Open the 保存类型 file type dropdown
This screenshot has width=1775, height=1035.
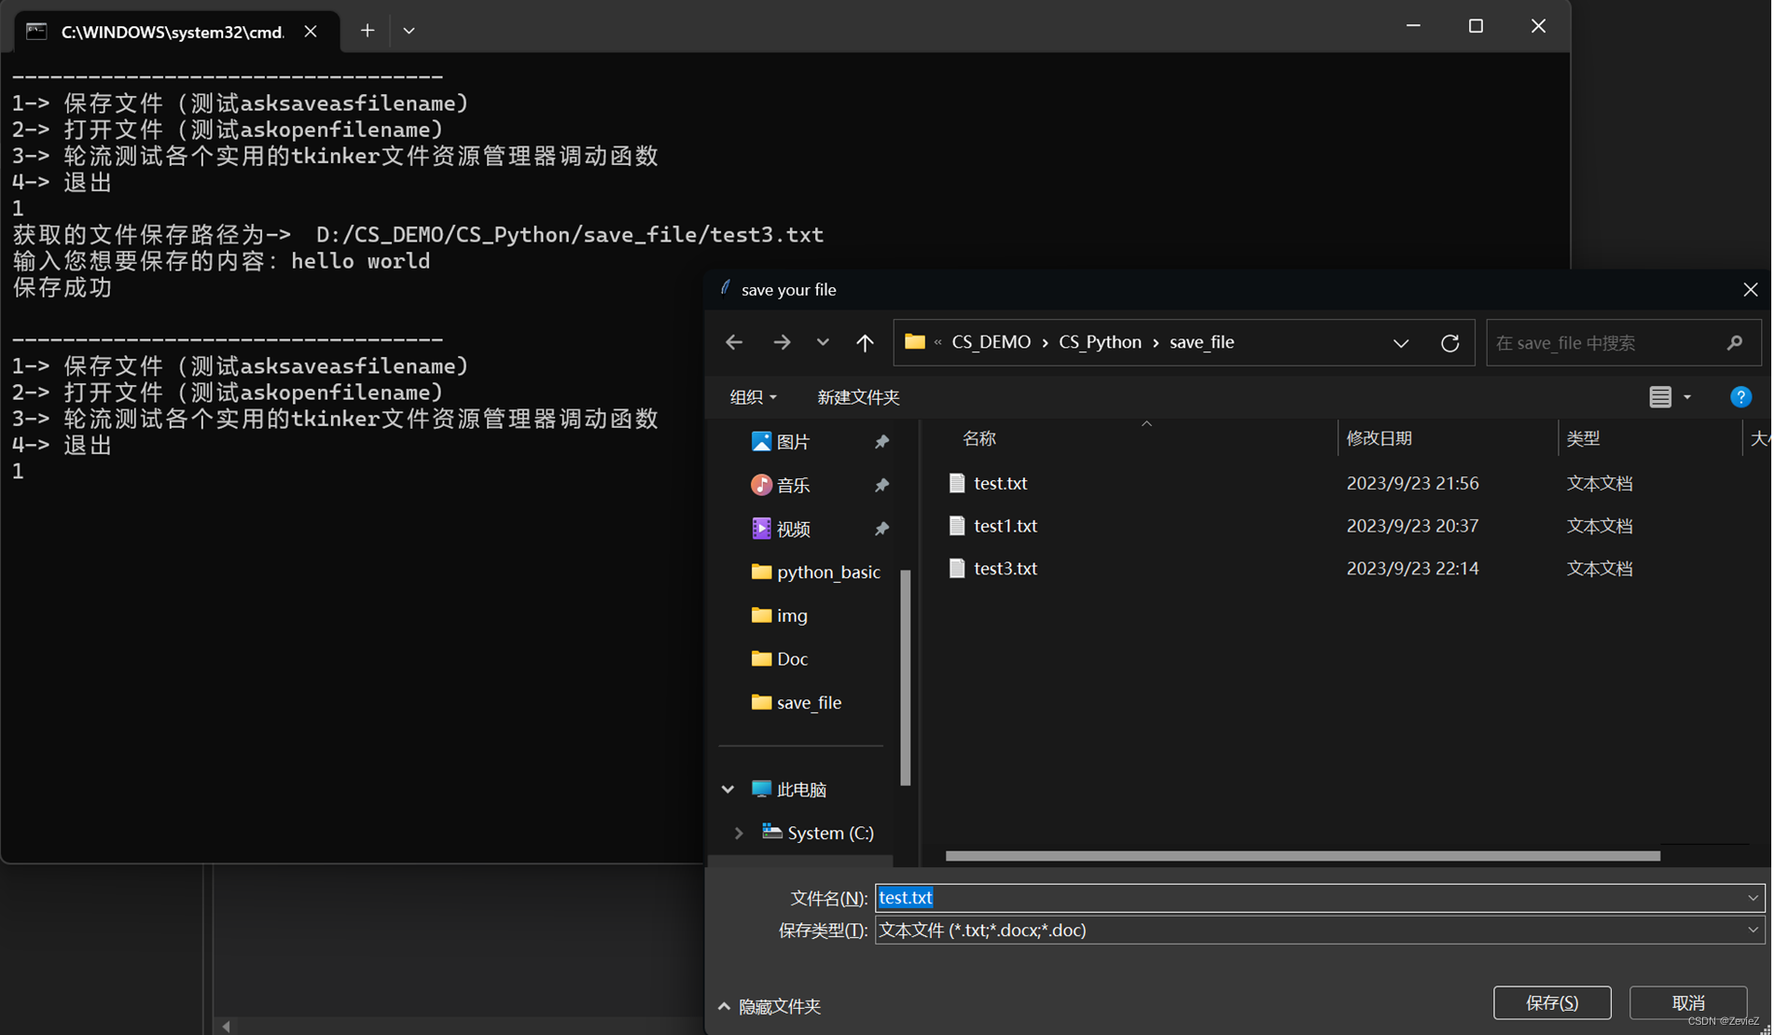(1753, 930)
